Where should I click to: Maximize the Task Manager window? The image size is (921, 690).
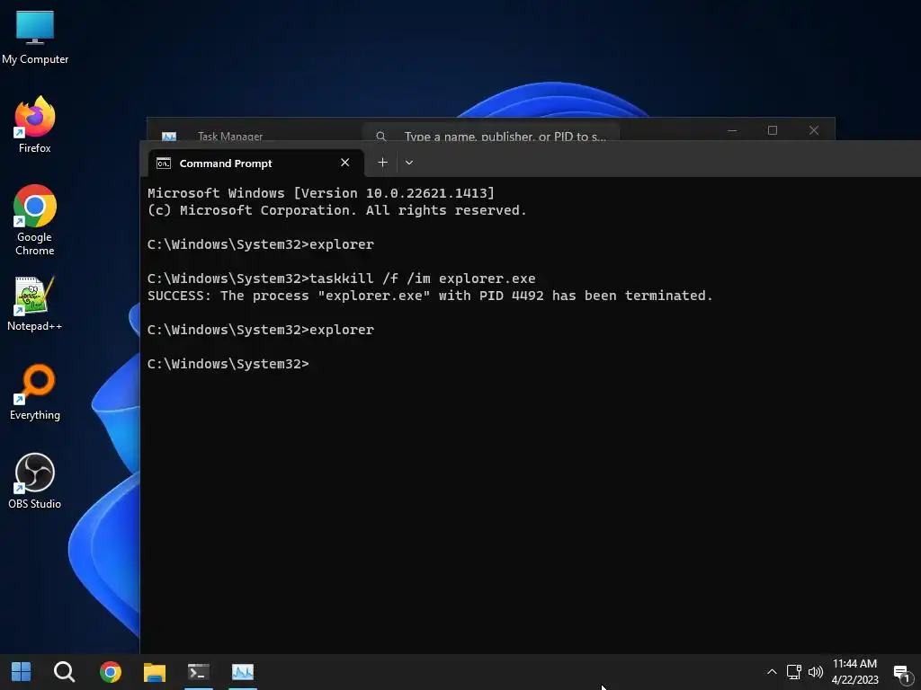pos(773,130)
